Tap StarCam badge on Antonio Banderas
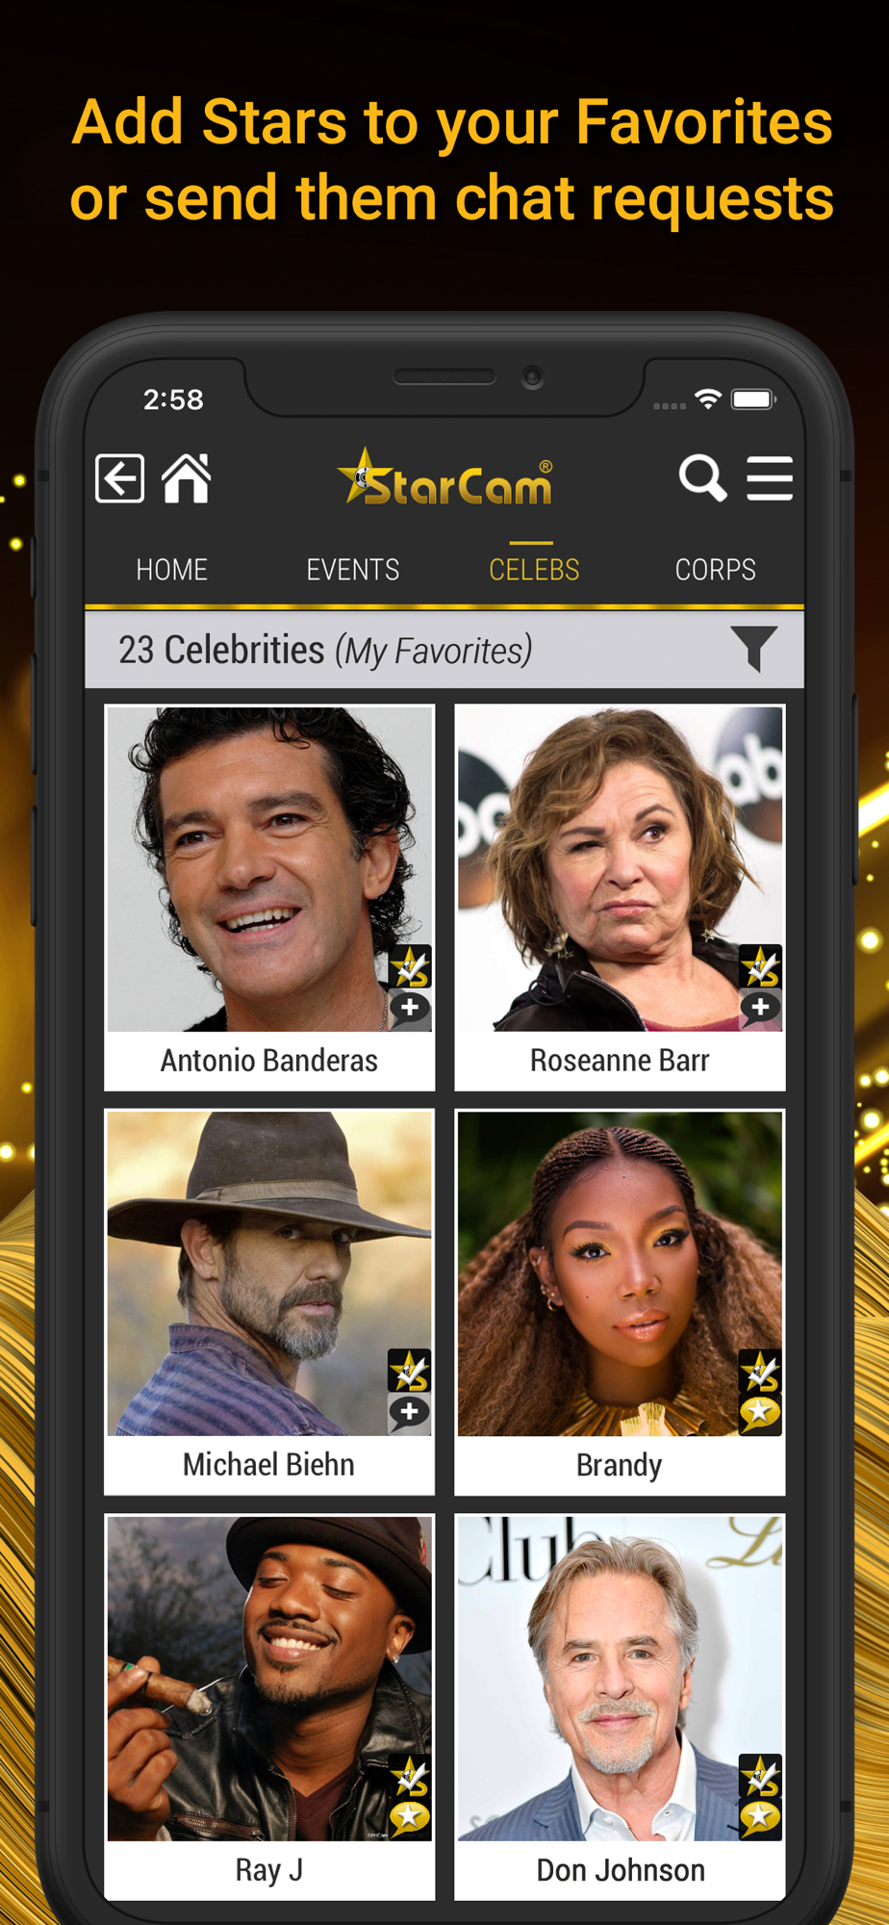The image size is (889, 1925). click(x=410, y=966)
